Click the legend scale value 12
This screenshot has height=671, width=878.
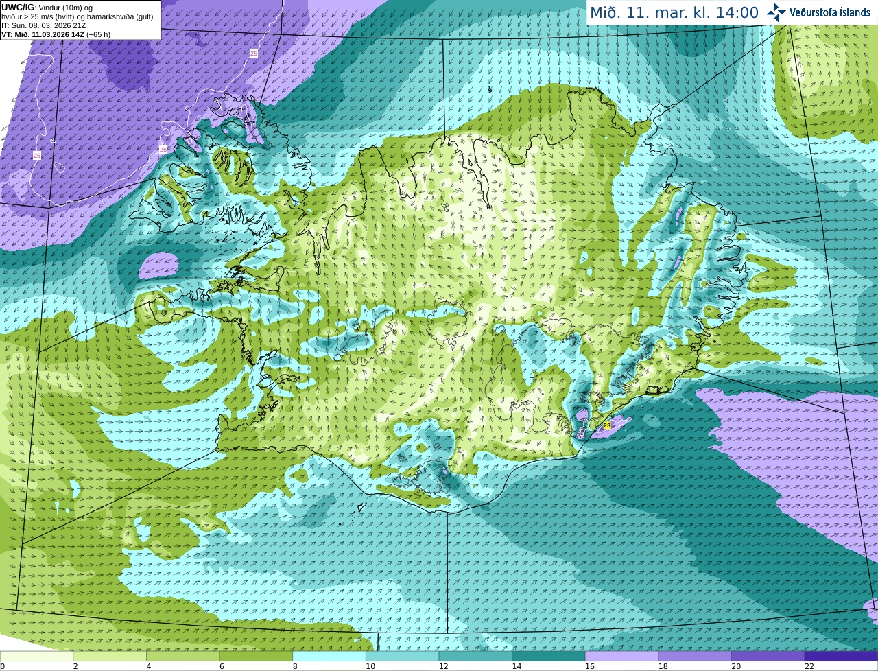click(x=444, y=666)
